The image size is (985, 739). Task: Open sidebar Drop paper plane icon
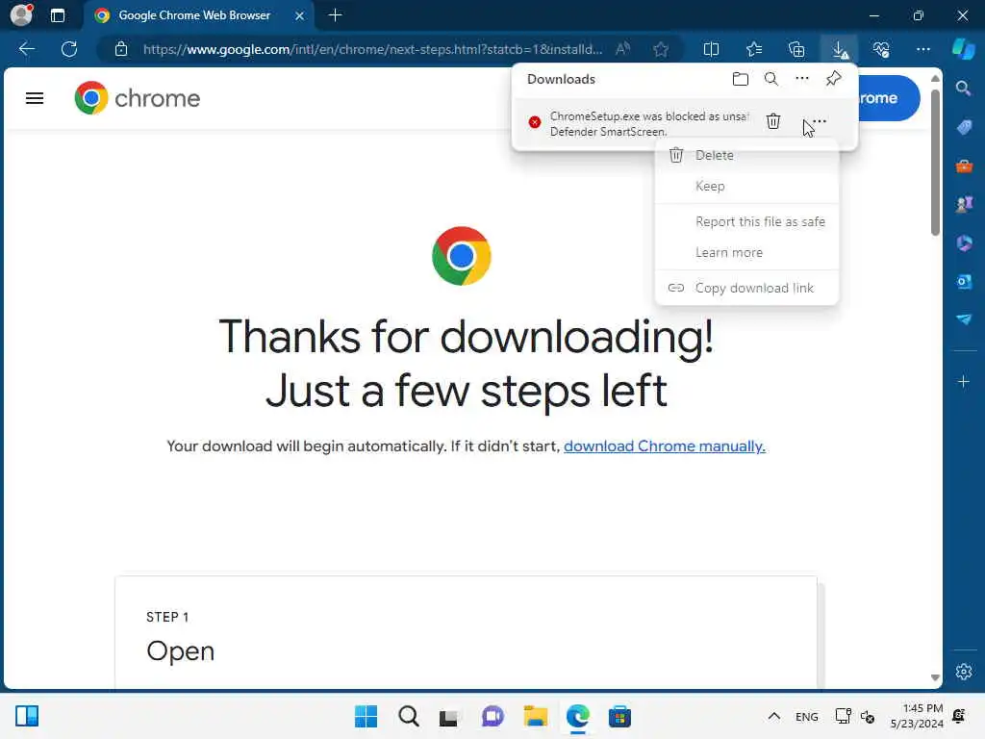point(964,319)
